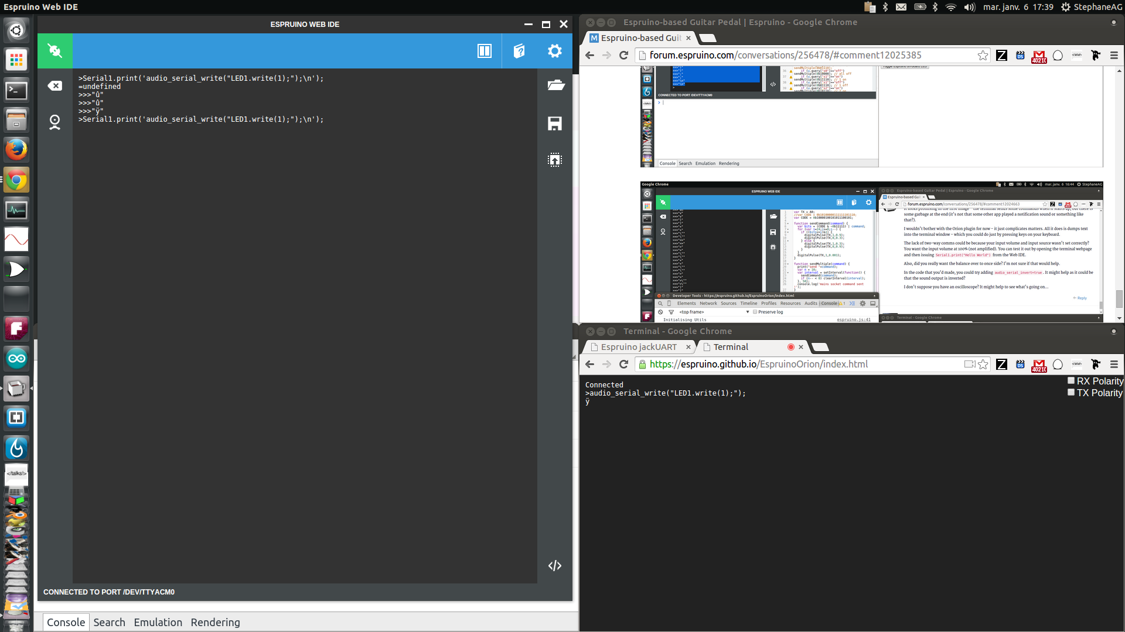This screenshot has height=632, width=1125.
Task: Open Espruino IDE settings gear
Action: point(554,51)
